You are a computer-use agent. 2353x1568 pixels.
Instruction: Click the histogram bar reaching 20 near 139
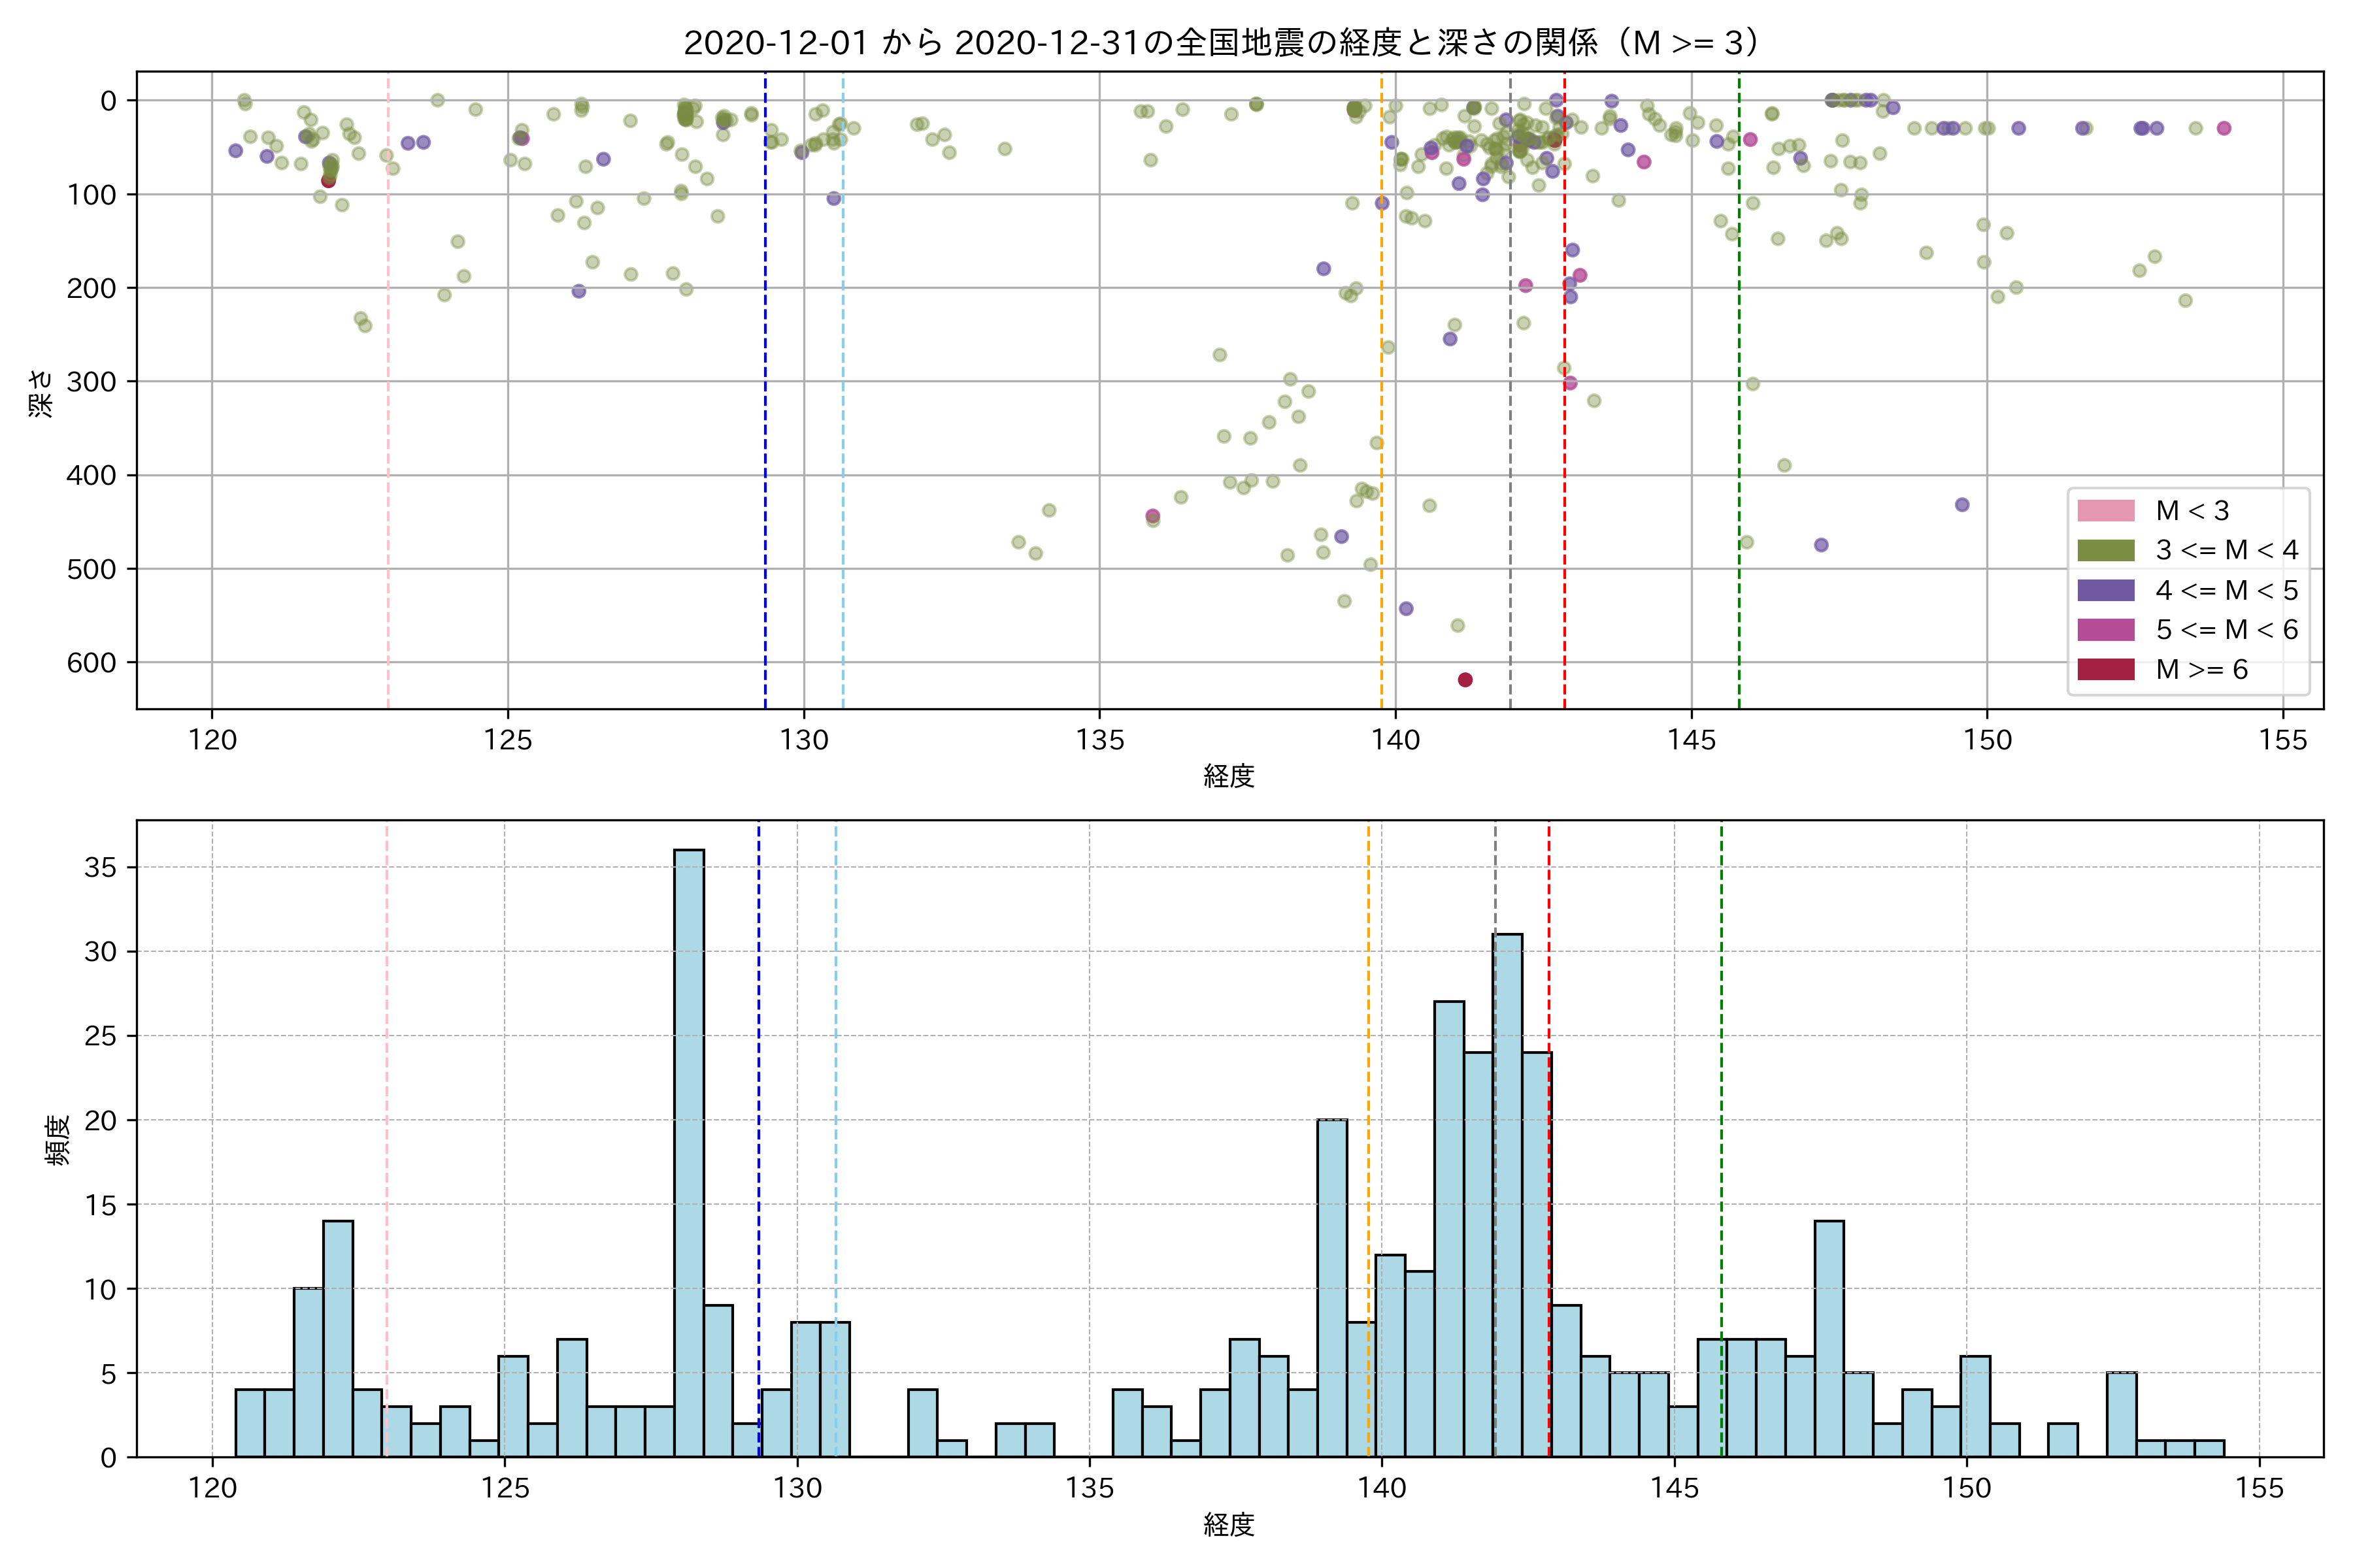click(1331, 1288)
